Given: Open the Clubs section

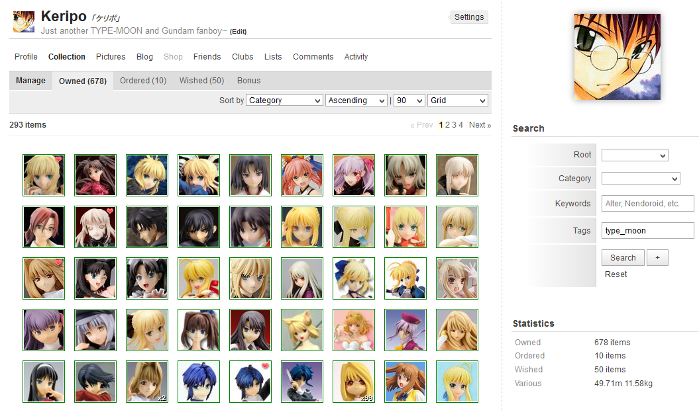Looking at the screenshot, I should (242, 57).
